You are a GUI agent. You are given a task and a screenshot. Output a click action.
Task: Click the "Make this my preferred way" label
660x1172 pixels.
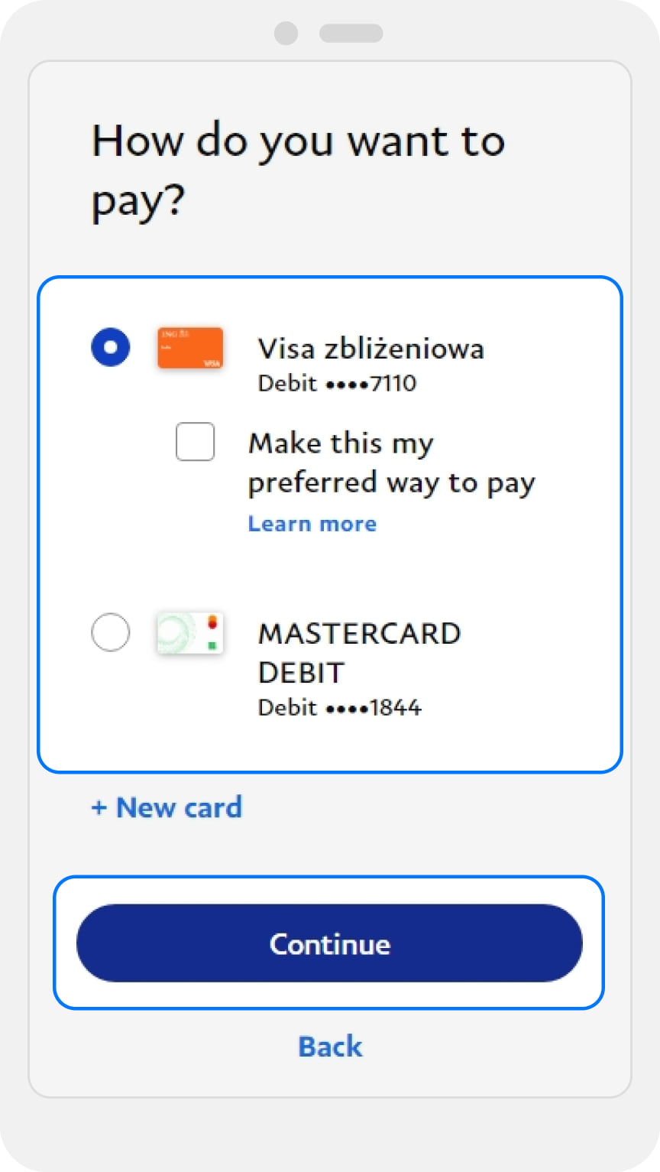point(391,463)
